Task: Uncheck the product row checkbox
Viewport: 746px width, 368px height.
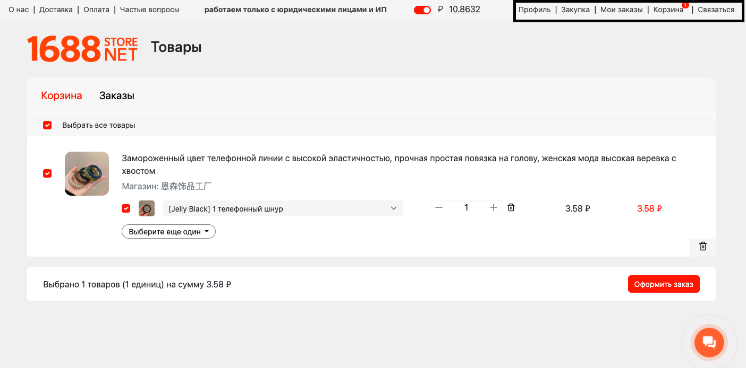Action: [47, 173]
